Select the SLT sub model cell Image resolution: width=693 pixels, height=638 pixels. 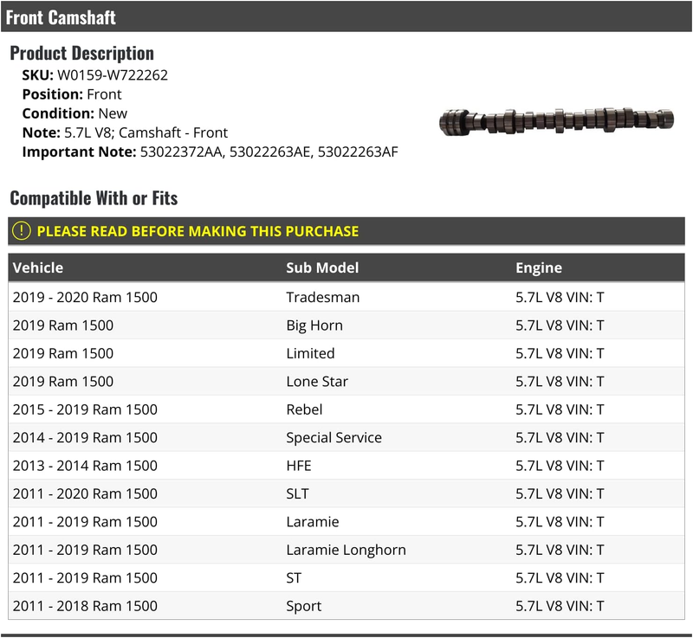pos(297,493)
